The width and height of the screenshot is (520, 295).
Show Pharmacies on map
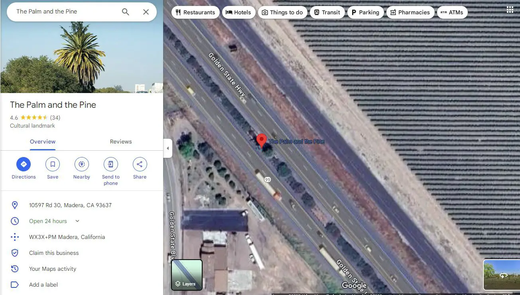click(410, 12)
